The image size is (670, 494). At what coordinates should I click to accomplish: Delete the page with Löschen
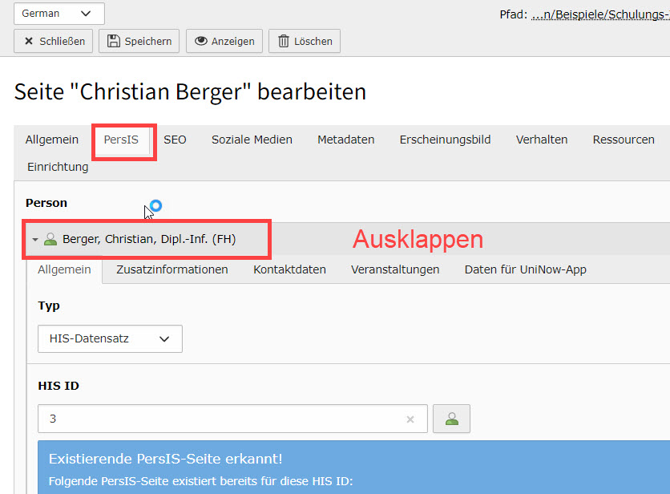click(304, 41)
